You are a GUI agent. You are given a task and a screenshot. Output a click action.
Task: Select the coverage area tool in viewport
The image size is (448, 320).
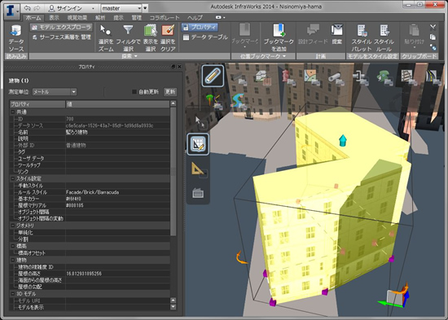coord(312,77)
